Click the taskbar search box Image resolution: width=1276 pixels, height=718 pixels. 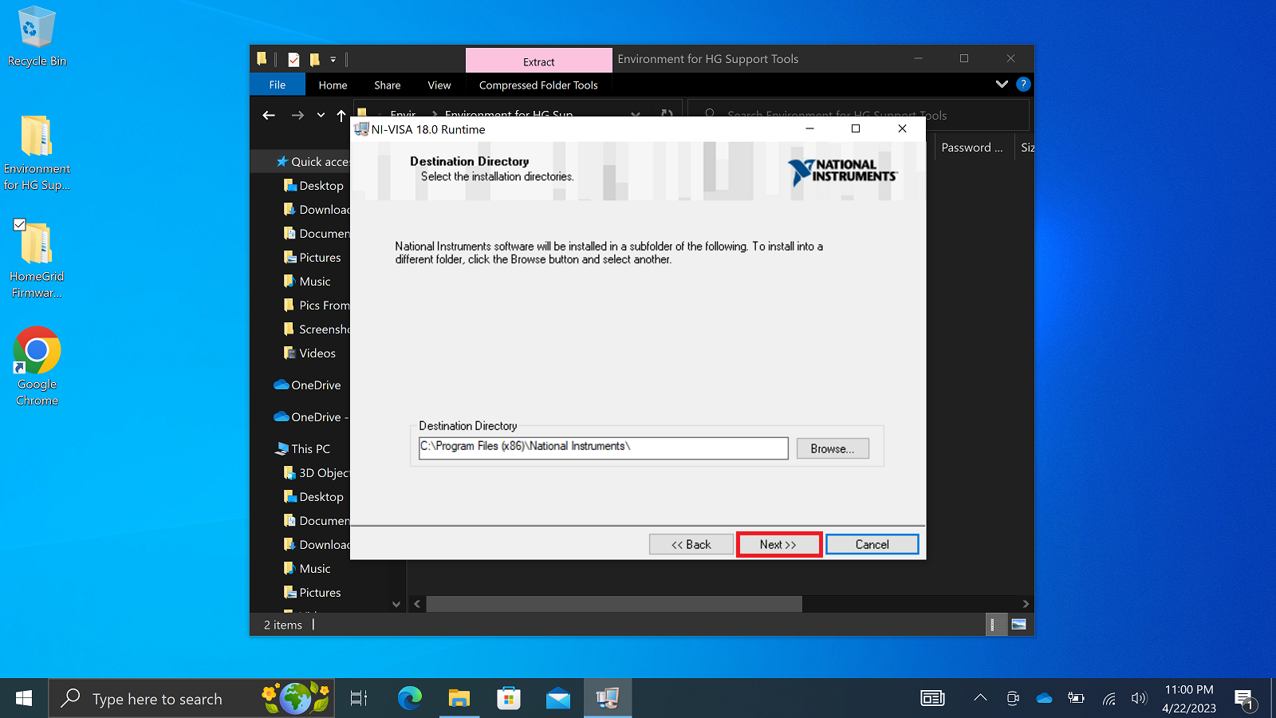coord(191,699)
